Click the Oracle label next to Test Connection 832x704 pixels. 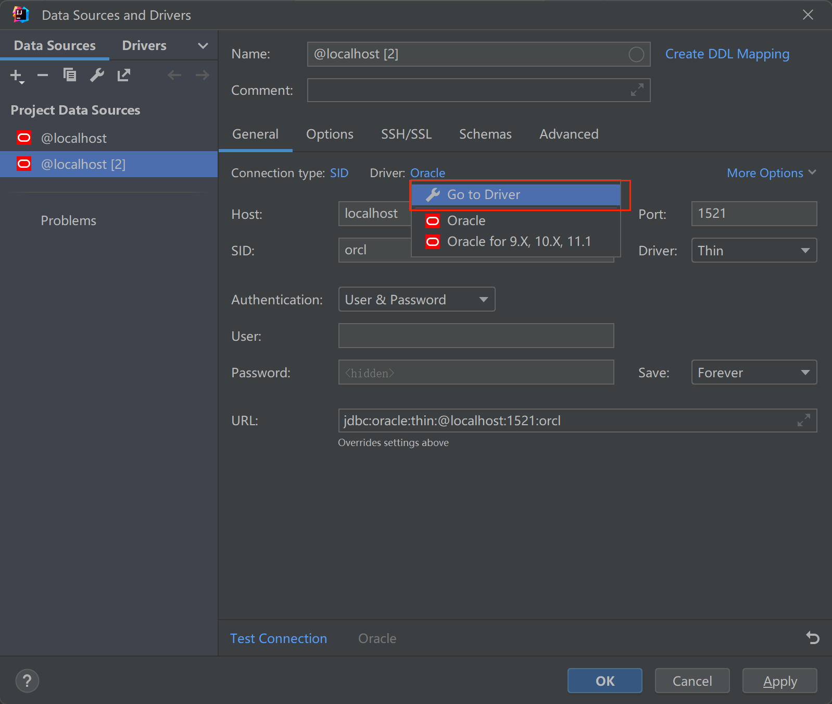click(377, 638)
